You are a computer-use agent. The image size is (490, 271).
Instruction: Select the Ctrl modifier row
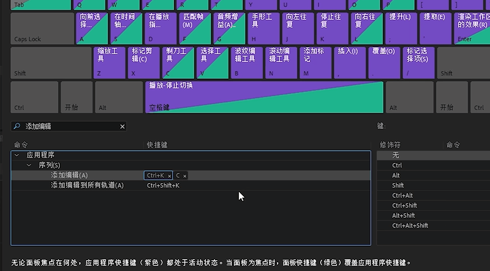coord(433,165)
